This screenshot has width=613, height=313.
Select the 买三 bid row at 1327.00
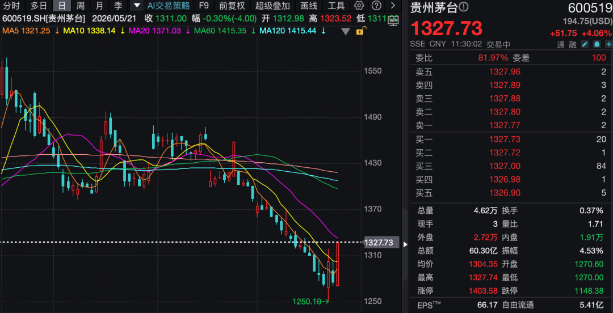click(511, 166)
